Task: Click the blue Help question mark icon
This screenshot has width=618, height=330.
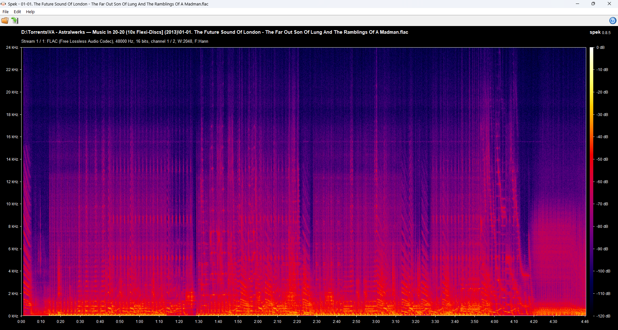Action: (613, 21)
